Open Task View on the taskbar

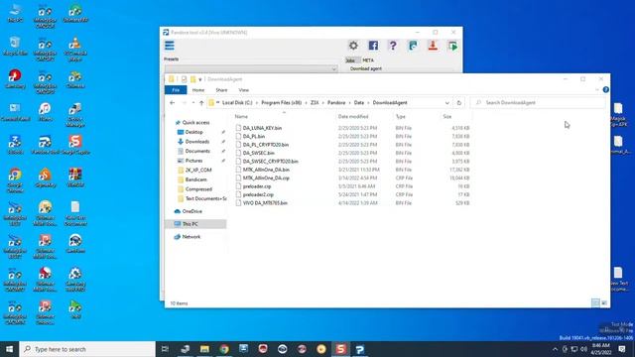[165, 349]
